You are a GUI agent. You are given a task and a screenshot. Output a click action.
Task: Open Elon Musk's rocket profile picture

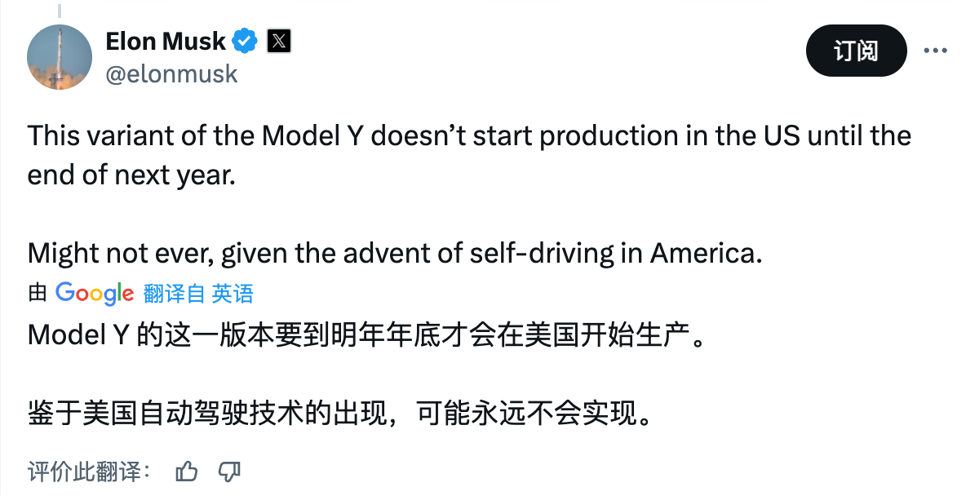coord(60,57)
